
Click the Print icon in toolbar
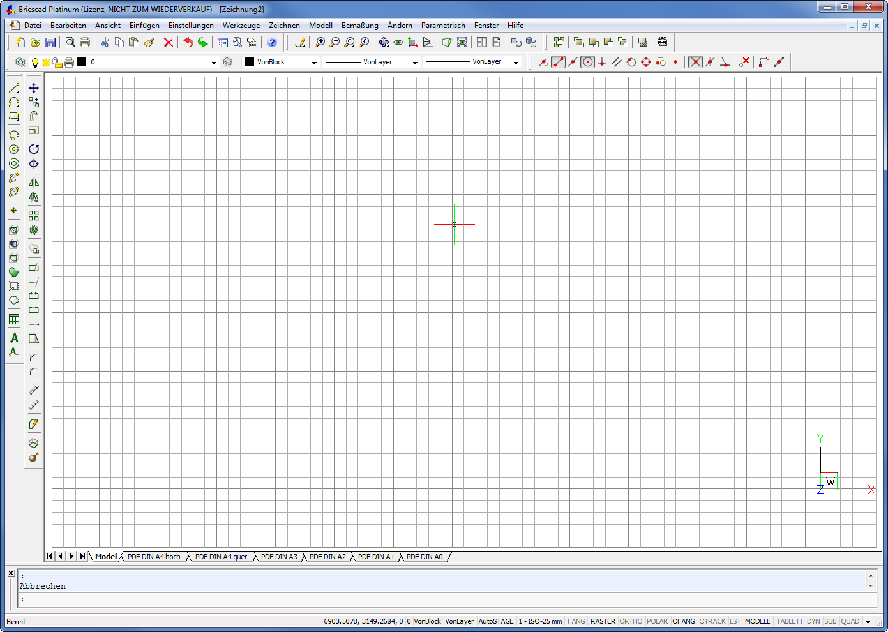click(85, 43)
